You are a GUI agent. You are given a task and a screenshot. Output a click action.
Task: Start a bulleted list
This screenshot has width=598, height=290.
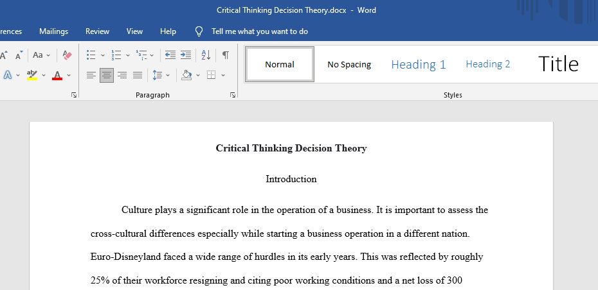click(x=91, y=55)
